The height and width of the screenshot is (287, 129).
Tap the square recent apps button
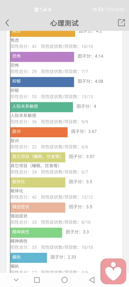37,280
